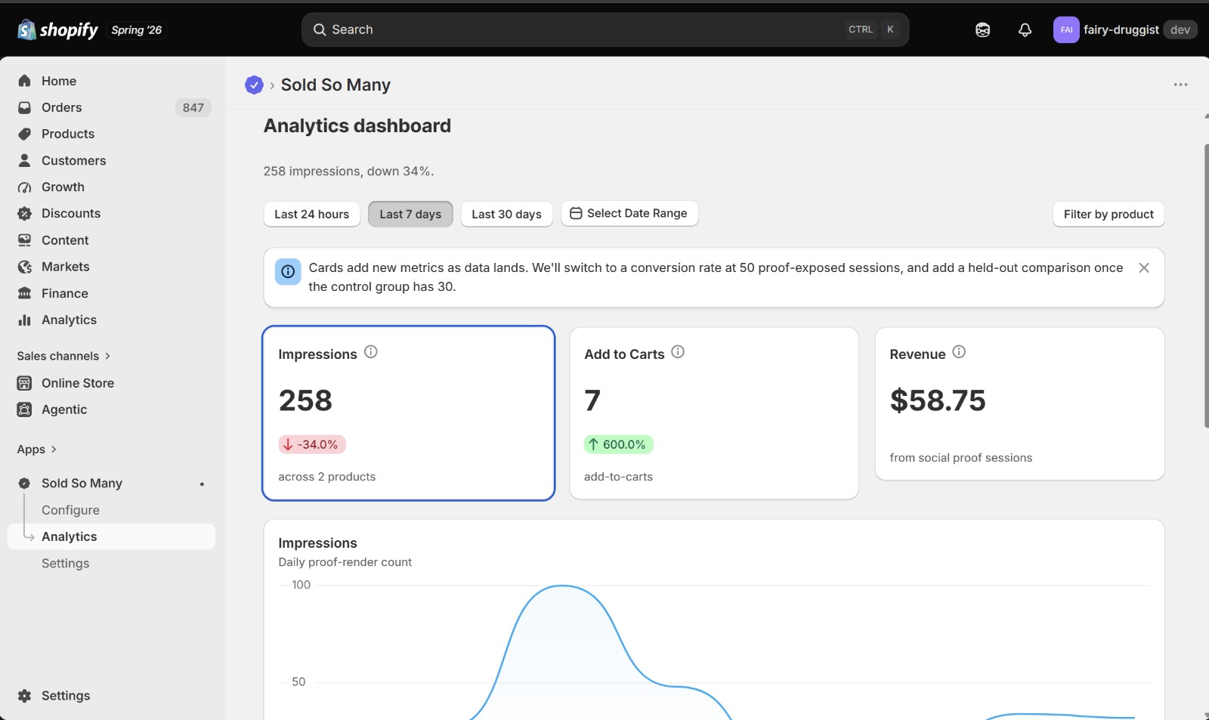Click the Online Store storefront icon
Image resolution: width=1209 pixels, height=720 pixels.
pyautogui.click(x=25, y=383)
